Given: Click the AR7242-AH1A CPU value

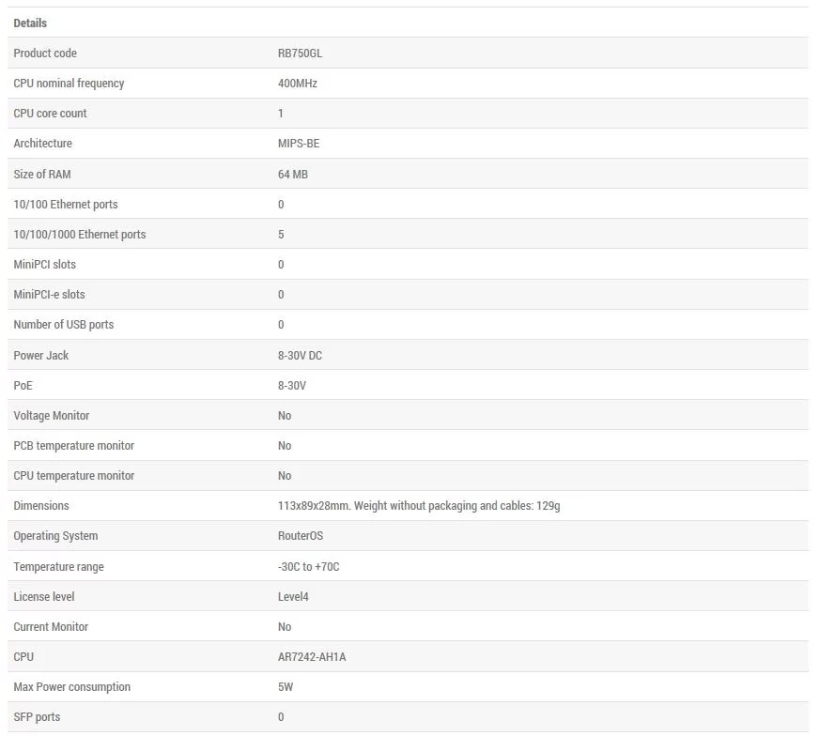Looking at the screenshot, I should tap(312, 657).
